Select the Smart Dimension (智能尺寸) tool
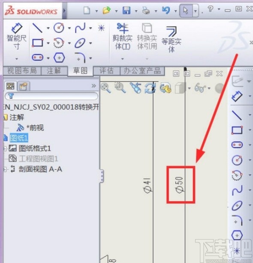253x263 pixels. [x=16, y=36]
